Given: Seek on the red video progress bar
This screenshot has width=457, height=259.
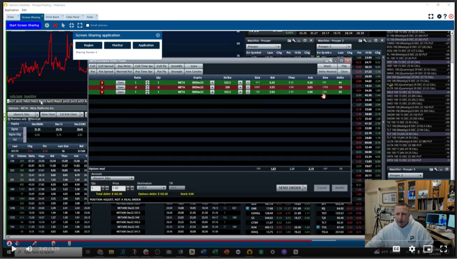Looking at the screenshot, I should (x=159, y=241).
